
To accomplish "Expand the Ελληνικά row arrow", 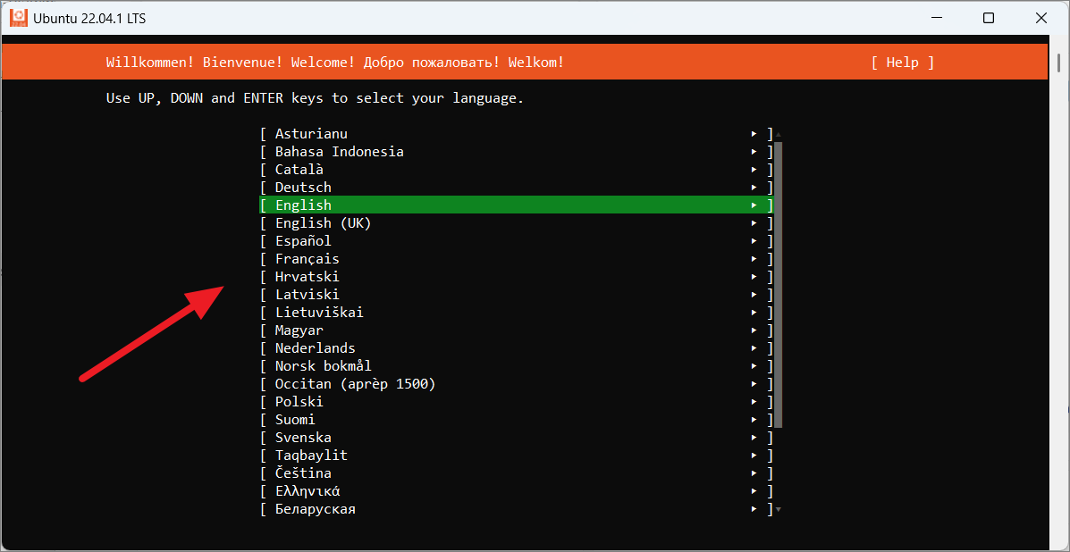I will point(754,491).
